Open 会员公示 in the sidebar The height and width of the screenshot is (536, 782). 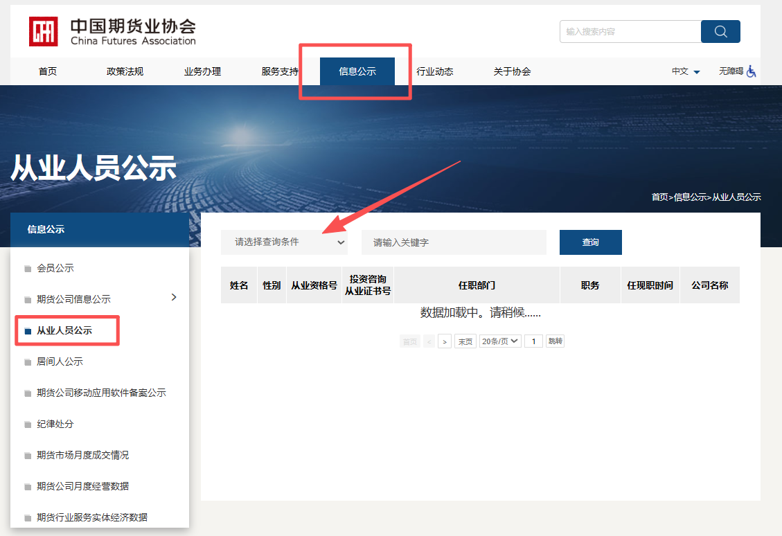(x=55, y=268)
